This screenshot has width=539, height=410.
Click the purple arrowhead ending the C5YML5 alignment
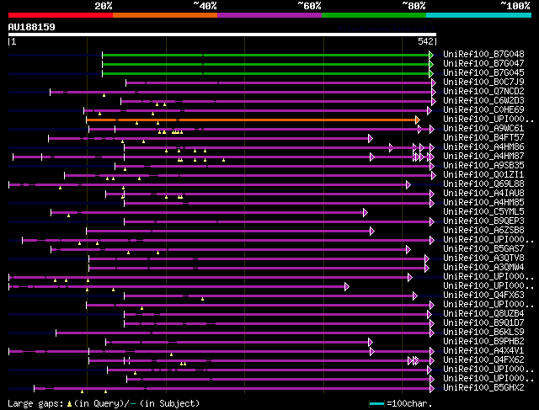coord(365,213)
